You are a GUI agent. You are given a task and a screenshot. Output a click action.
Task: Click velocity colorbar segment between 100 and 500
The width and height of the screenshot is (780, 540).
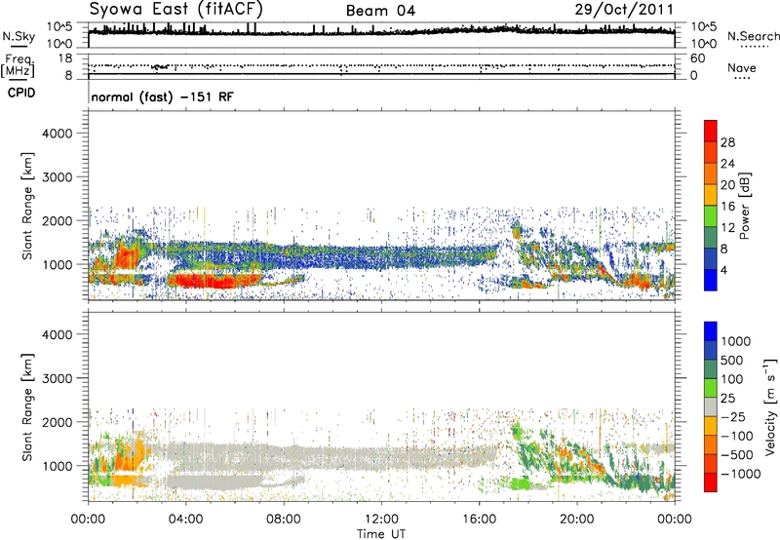[711, 369]
